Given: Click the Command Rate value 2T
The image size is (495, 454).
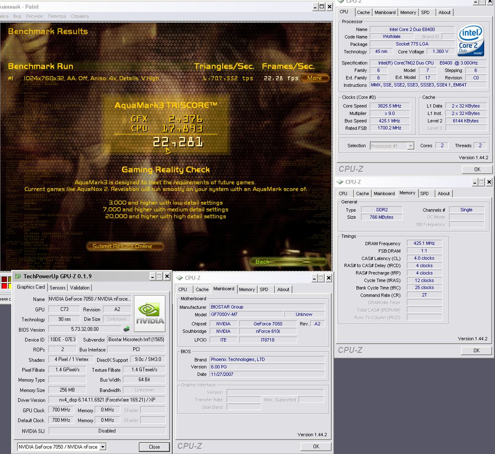Looking at the screenshot, I should tap(424, 295).
